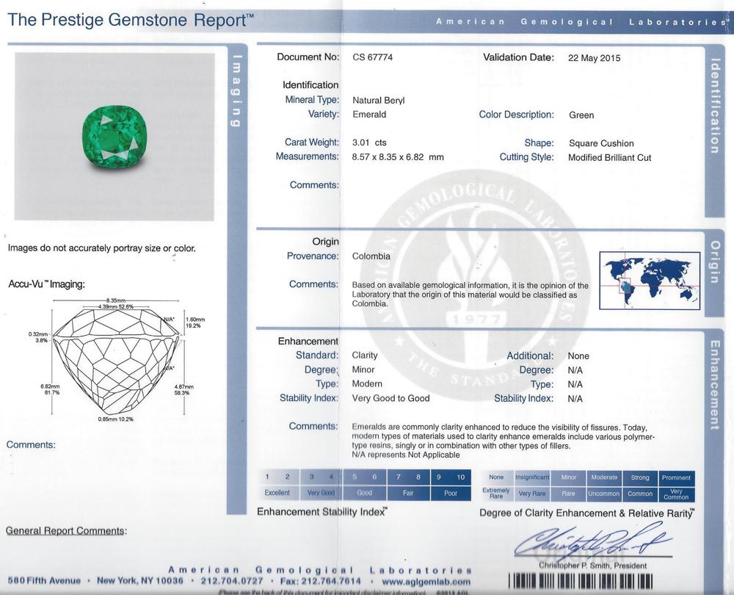Click the 580 Fifth Avenue address
This screenshot has height=595, width=734.
[x=44, y=581]
